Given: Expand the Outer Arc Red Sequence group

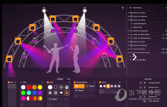Looking at the screenshot, I should (129, 38).
